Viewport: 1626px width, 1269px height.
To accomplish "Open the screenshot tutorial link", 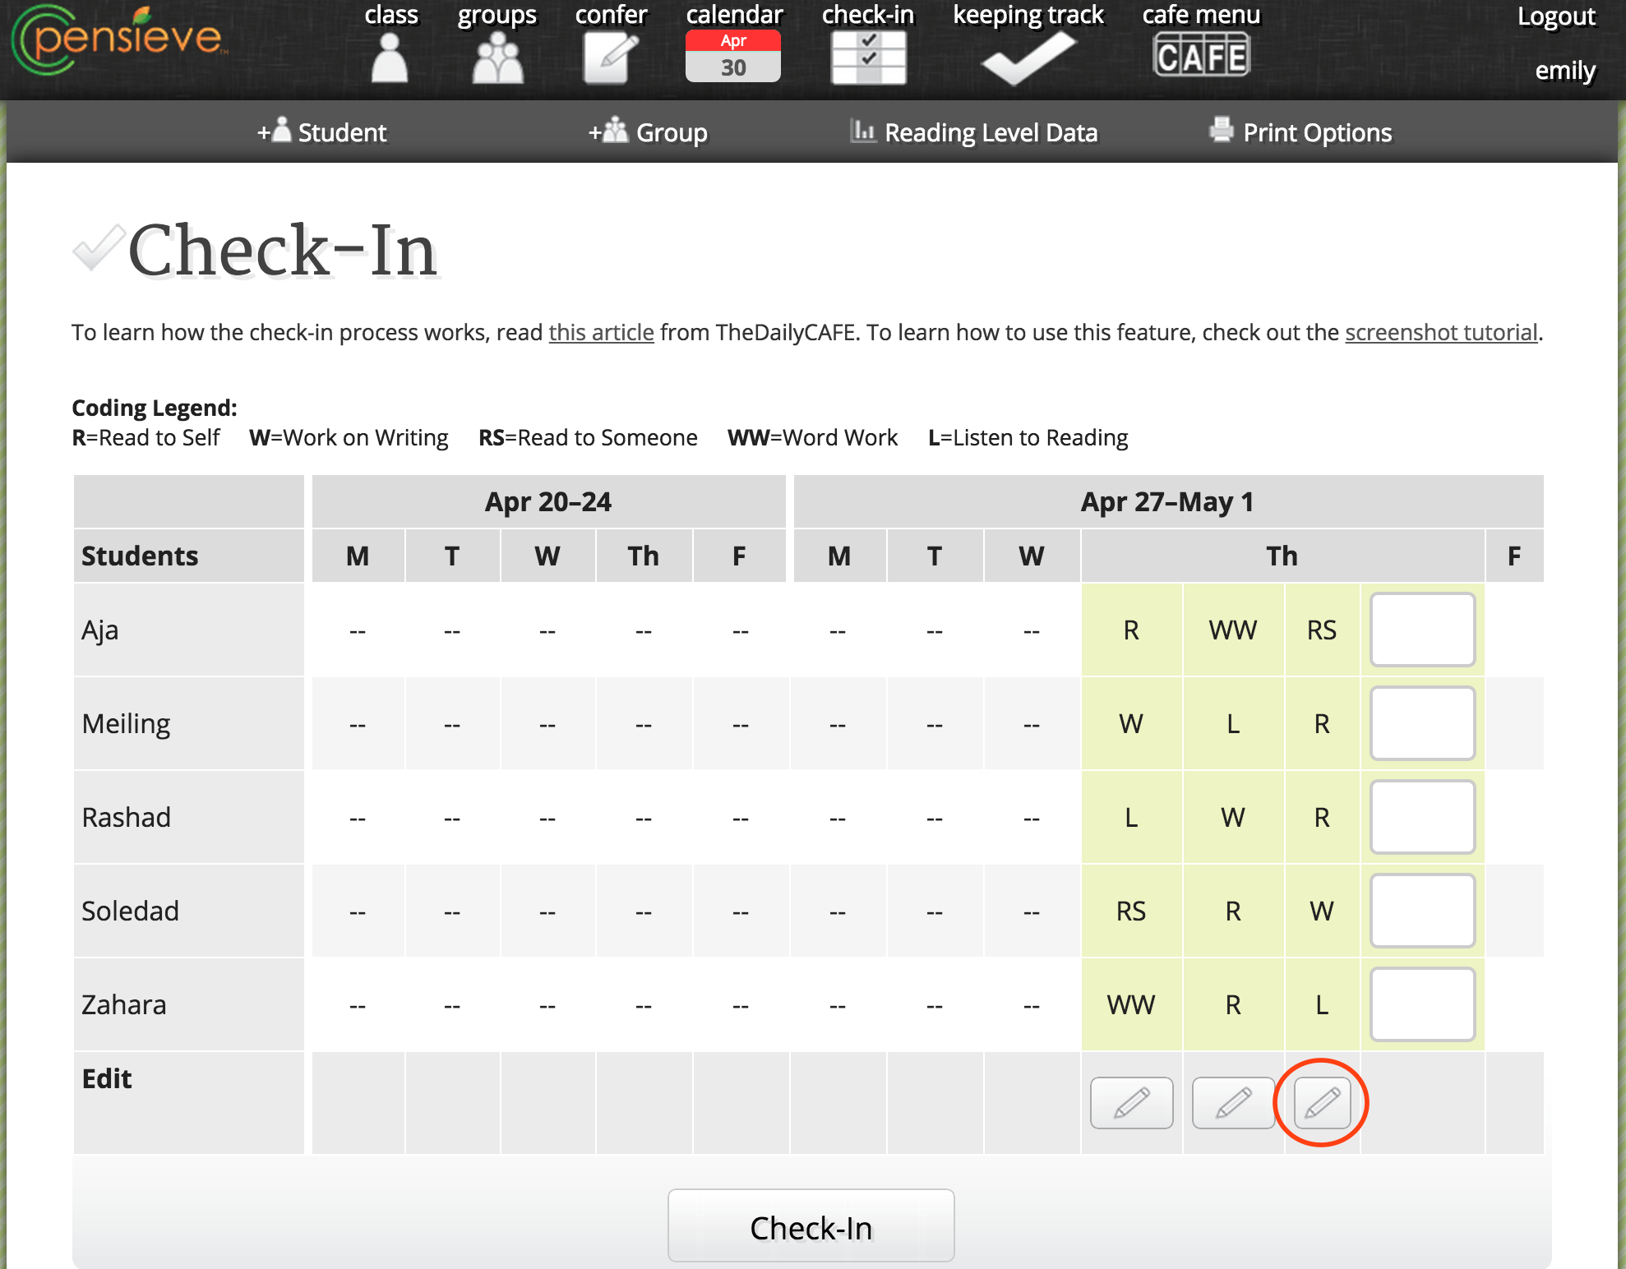I will (x=1441, y=332).
